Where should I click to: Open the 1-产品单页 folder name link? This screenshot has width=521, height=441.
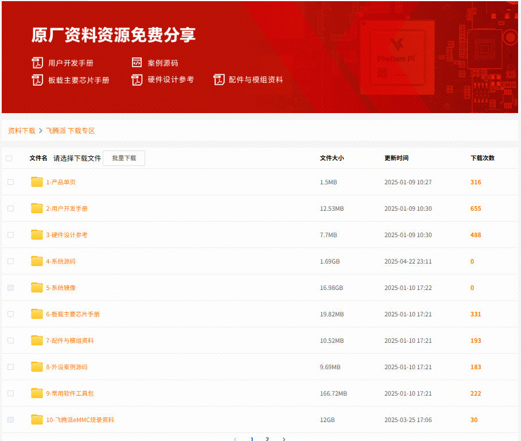point(61,182)
